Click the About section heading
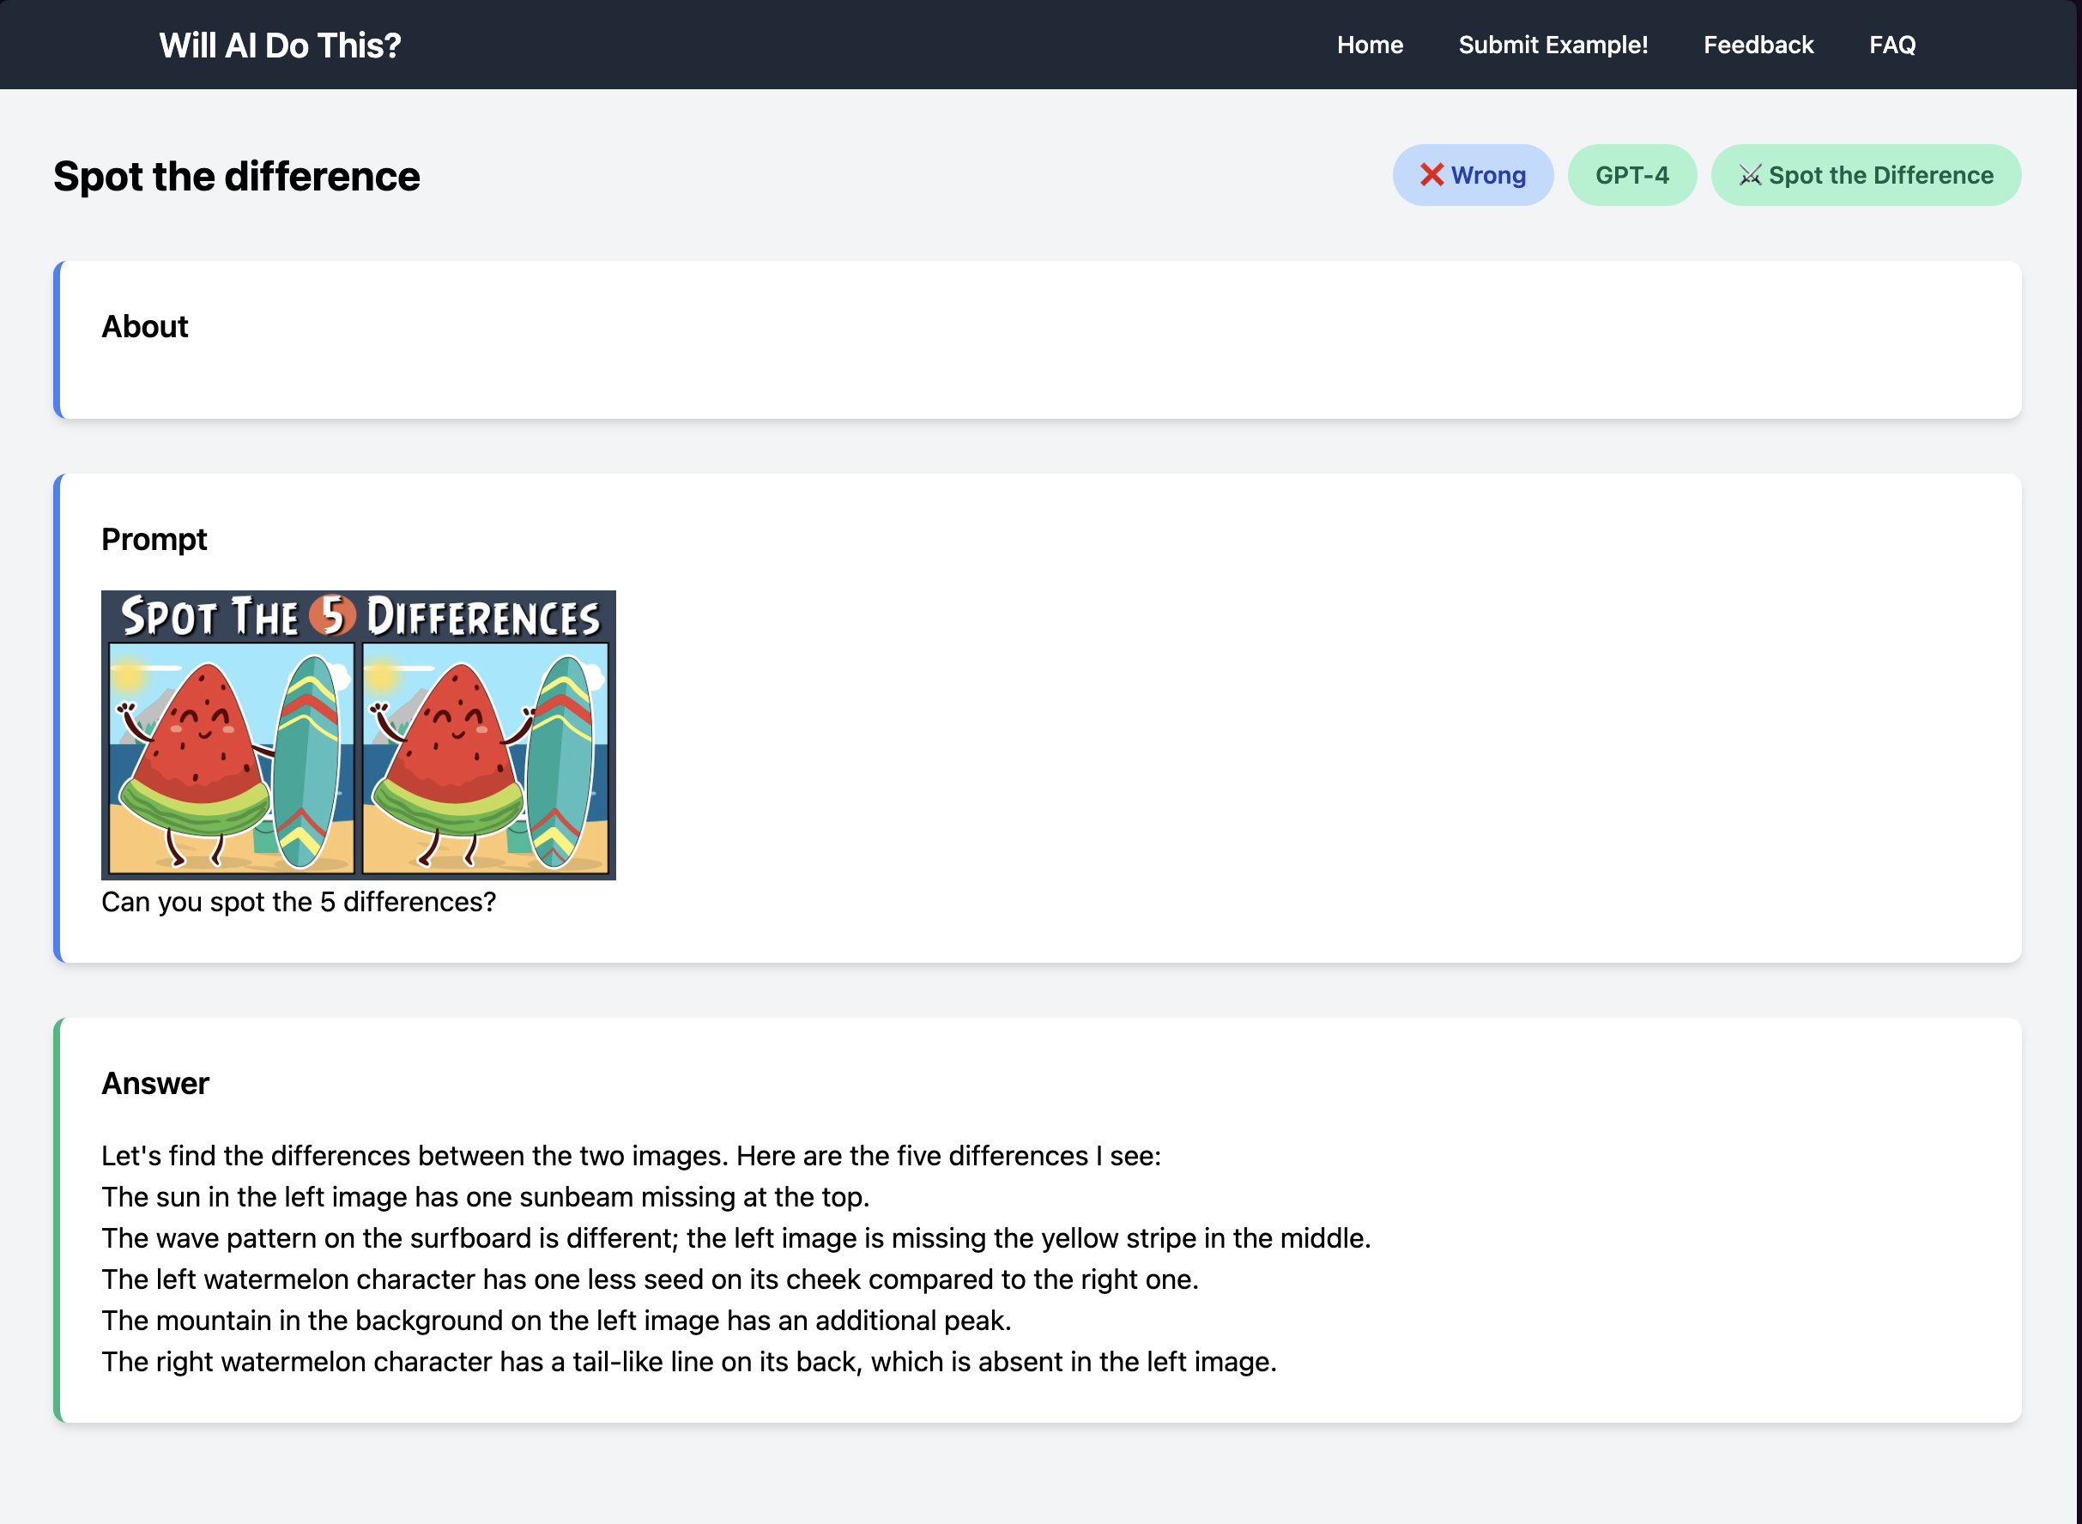This screenshot has width=2082, height=1524. 145,327
